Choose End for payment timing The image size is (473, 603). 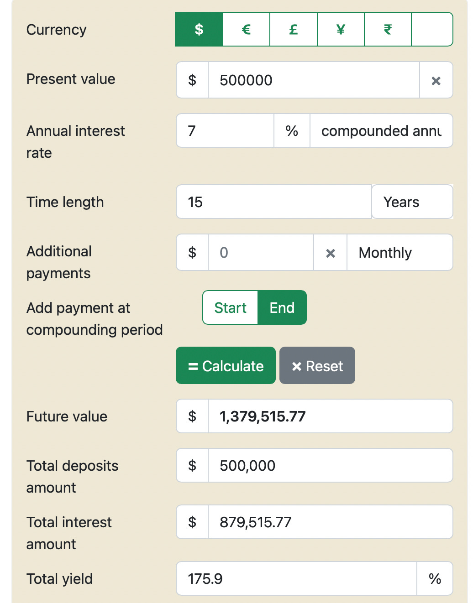tap(282, 308)
